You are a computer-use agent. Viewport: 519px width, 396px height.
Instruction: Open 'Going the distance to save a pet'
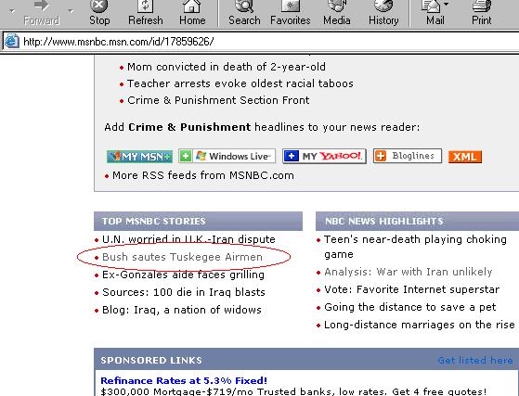point(410,307)
